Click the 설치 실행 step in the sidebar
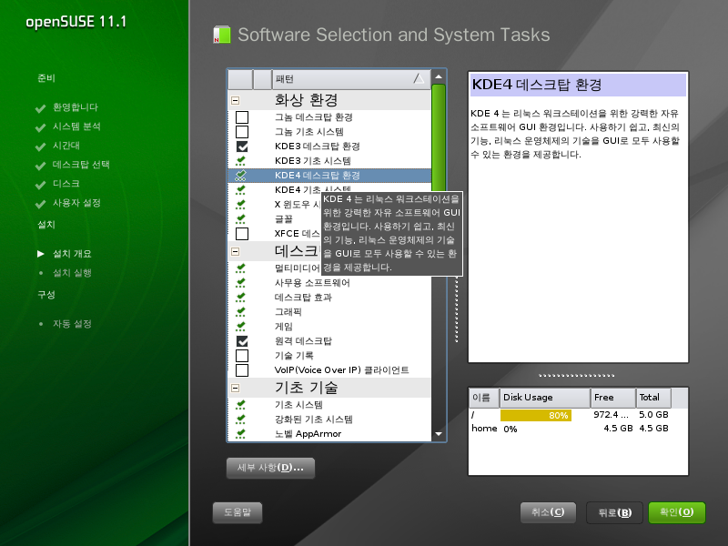This screenshot has width=728, height=546. click(x=72, y=272)
